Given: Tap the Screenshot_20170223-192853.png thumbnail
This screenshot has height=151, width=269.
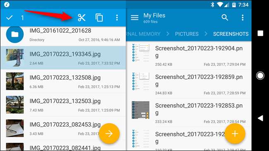Looking at the screenshot, I should (141, 110).
